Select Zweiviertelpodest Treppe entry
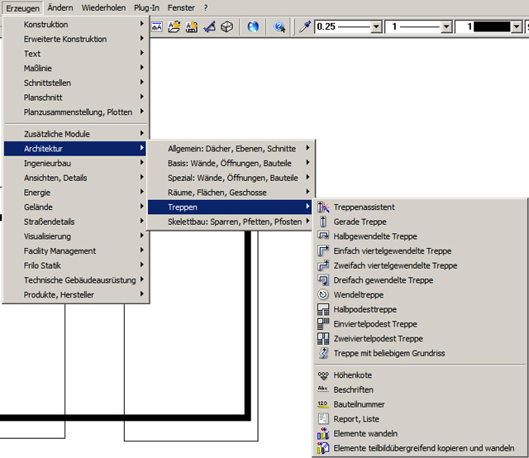Screen dimensions: 529x458 coord(378,339)
